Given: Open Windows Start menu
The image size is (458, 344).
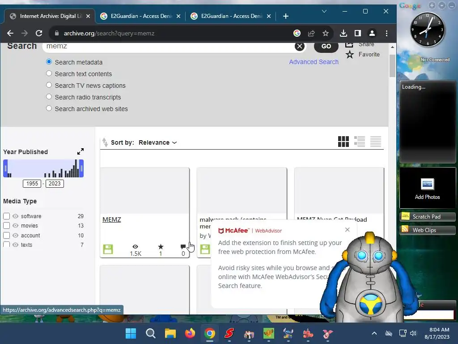Looking at the screenshot, I should point(131,333).
